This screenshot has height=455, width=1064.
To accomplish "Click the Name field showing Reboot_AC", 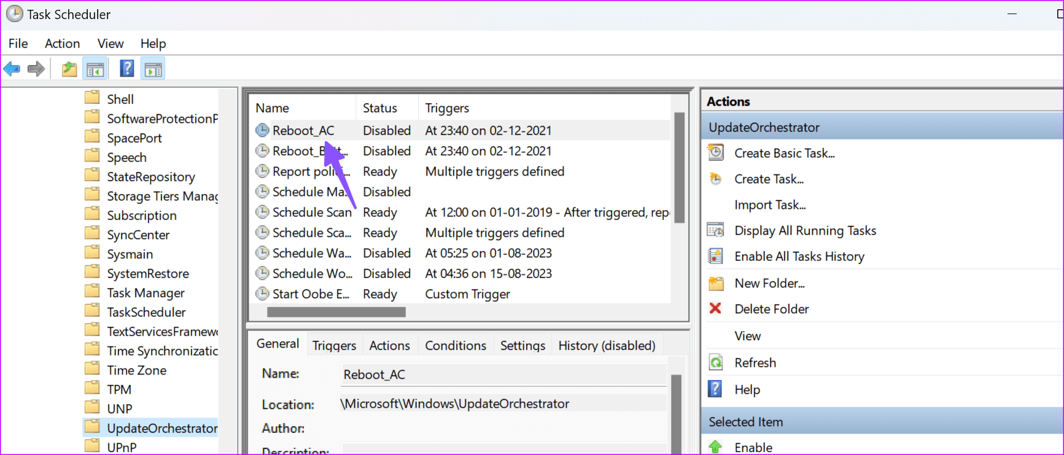I will click(x=503, y=374).
